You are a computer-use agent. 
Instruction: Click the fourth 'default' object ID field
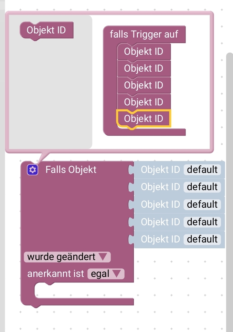[x=202, y=221]
